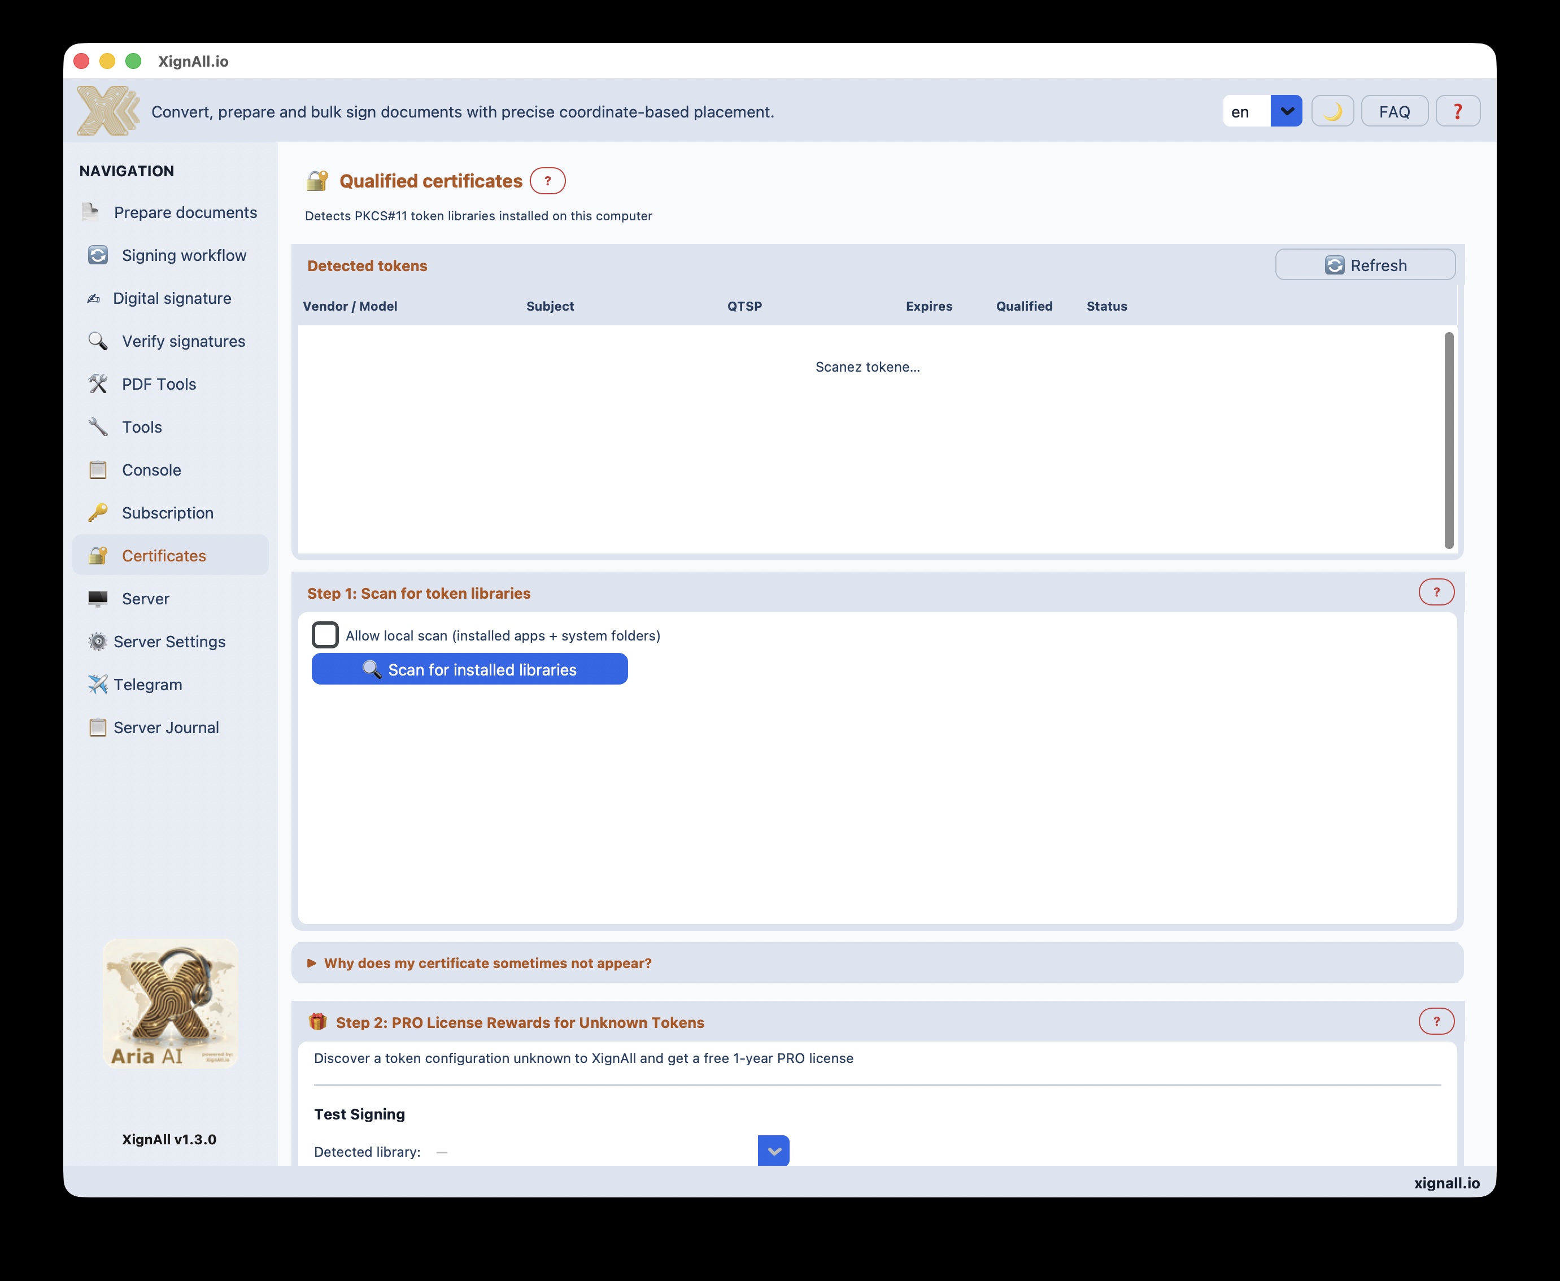Click the Verify signatures magnifier icon

pos(98,341)
